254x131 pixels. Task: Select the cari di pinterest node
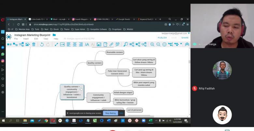click(134, 110)
